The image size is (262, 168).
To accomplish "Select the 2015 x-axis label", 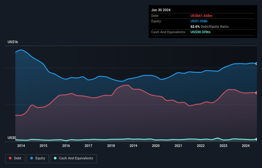I will coord(43,146).
